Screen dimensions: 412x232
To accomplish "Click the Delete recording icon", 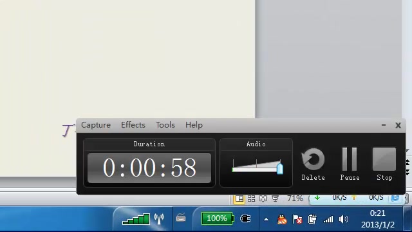I will [x=313, y=159].
